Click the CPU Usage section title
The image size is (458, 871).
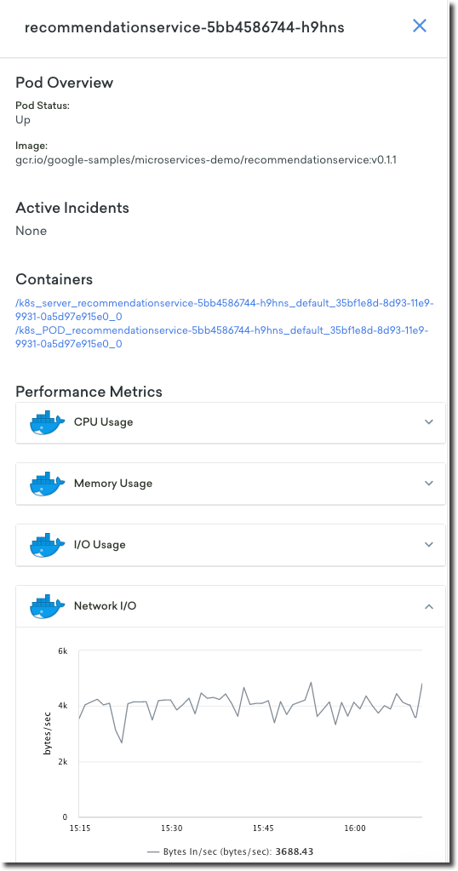coord(103,422)
